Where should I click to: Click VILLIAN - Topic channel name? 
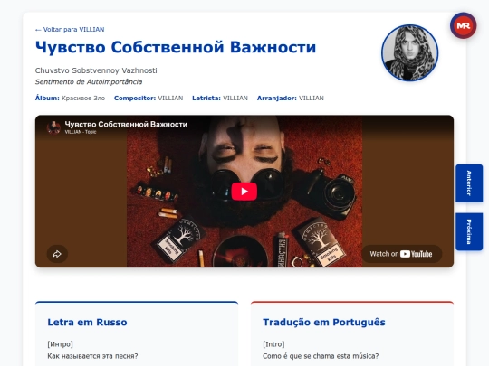pyautogui.click(x=81, y=132)
